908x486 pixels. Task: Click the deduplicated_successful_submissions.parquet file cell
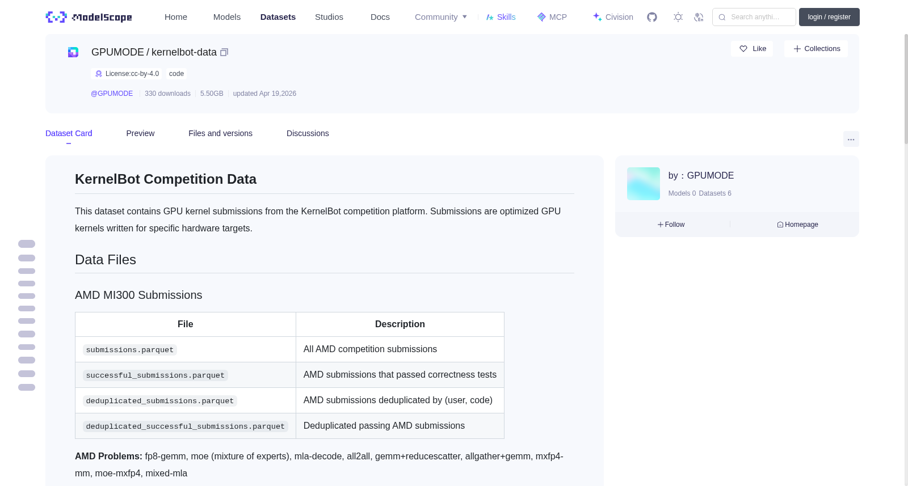(186, 426)
